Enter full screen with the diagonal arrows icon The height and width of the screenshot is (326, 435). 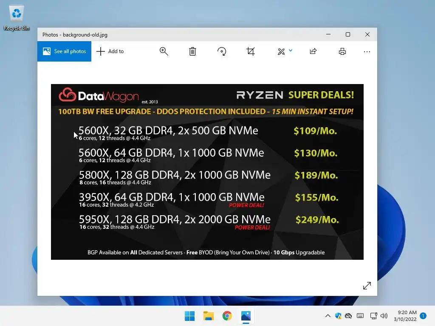tap(367, 286)
